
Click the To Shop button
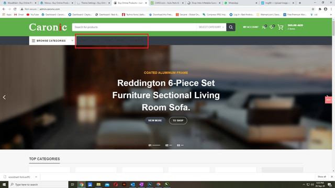click(178, 121)
